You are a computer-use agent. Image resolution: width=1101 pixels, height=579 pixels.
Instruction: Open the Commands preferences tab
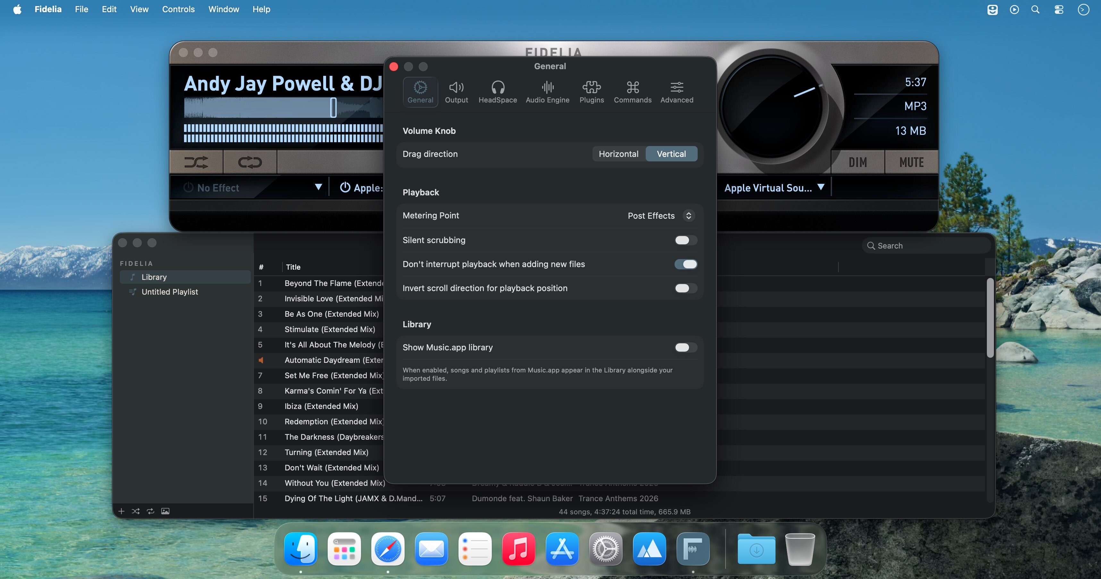(x=633, y=92)
